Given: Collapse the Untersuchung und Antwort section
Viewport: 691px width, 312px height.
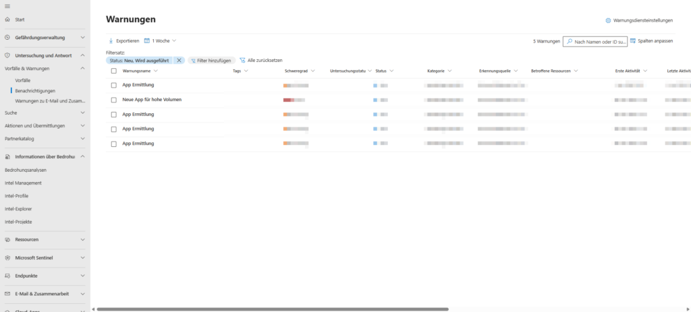Looking at the screenshot, I should (x=82, y=55).
